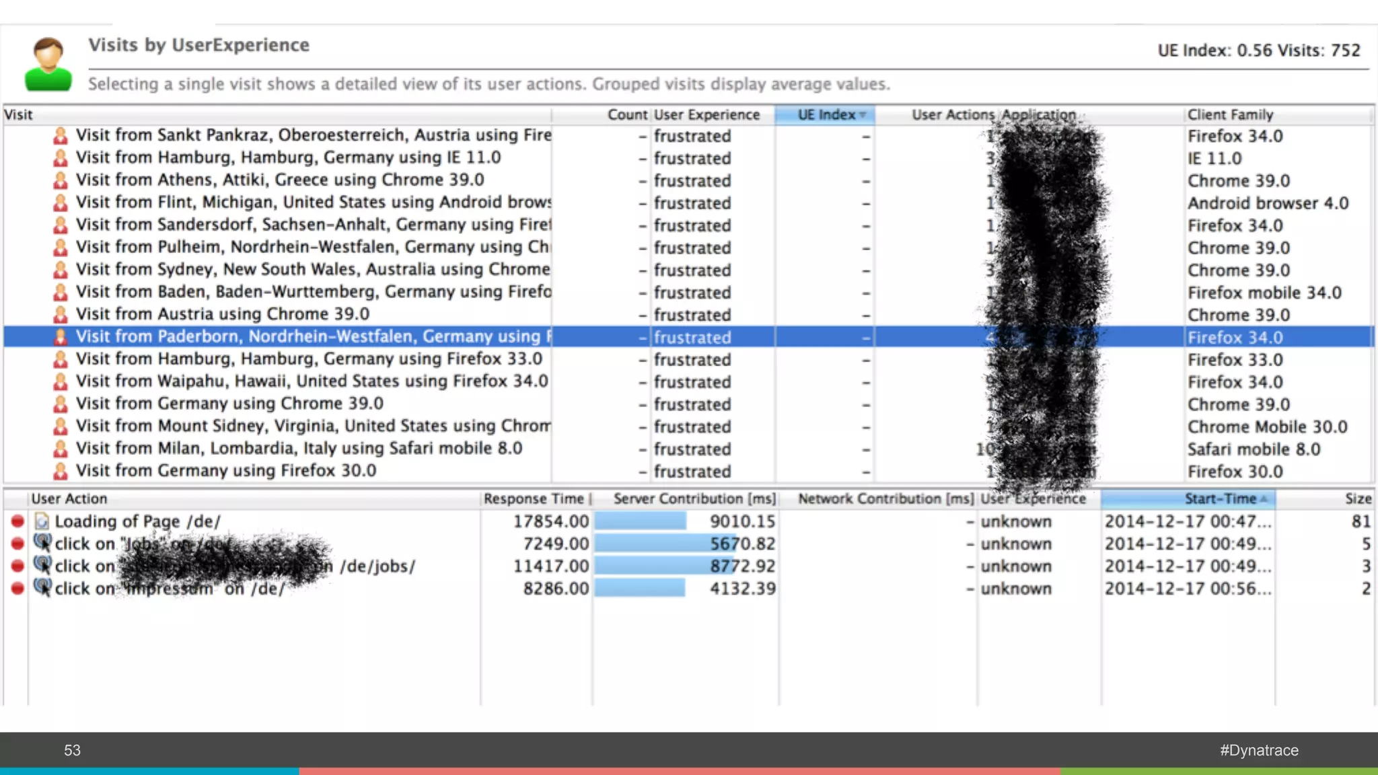This screenshot has width=1378, height=775.
Task: Click the 9010.15 server contribution bar
Action: pos(641,521)
